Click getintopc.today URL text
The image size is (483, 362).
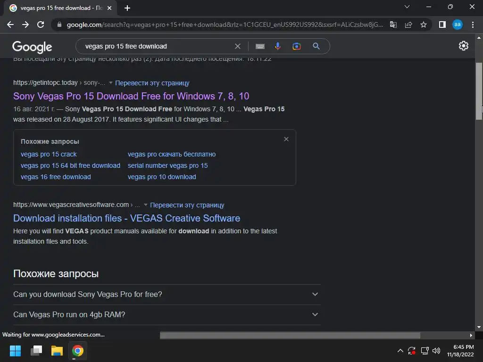pyautogui.click(x=45, y=83)
